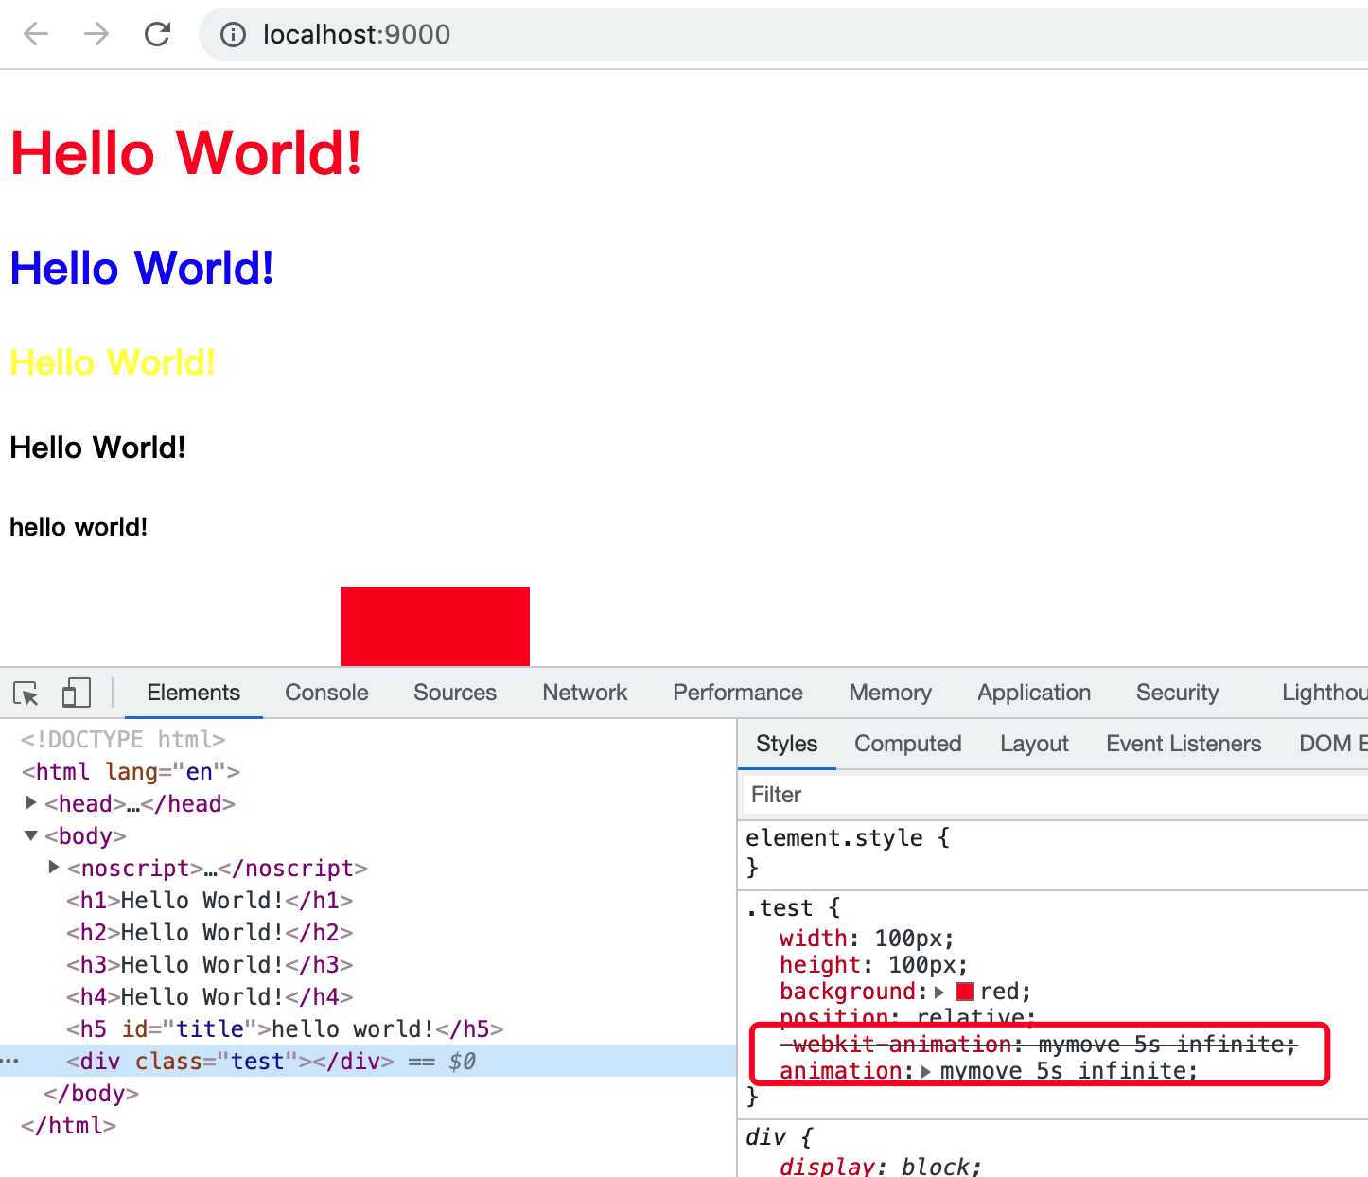
Task: Select the h5 id="title" node
Action: 285,1028
